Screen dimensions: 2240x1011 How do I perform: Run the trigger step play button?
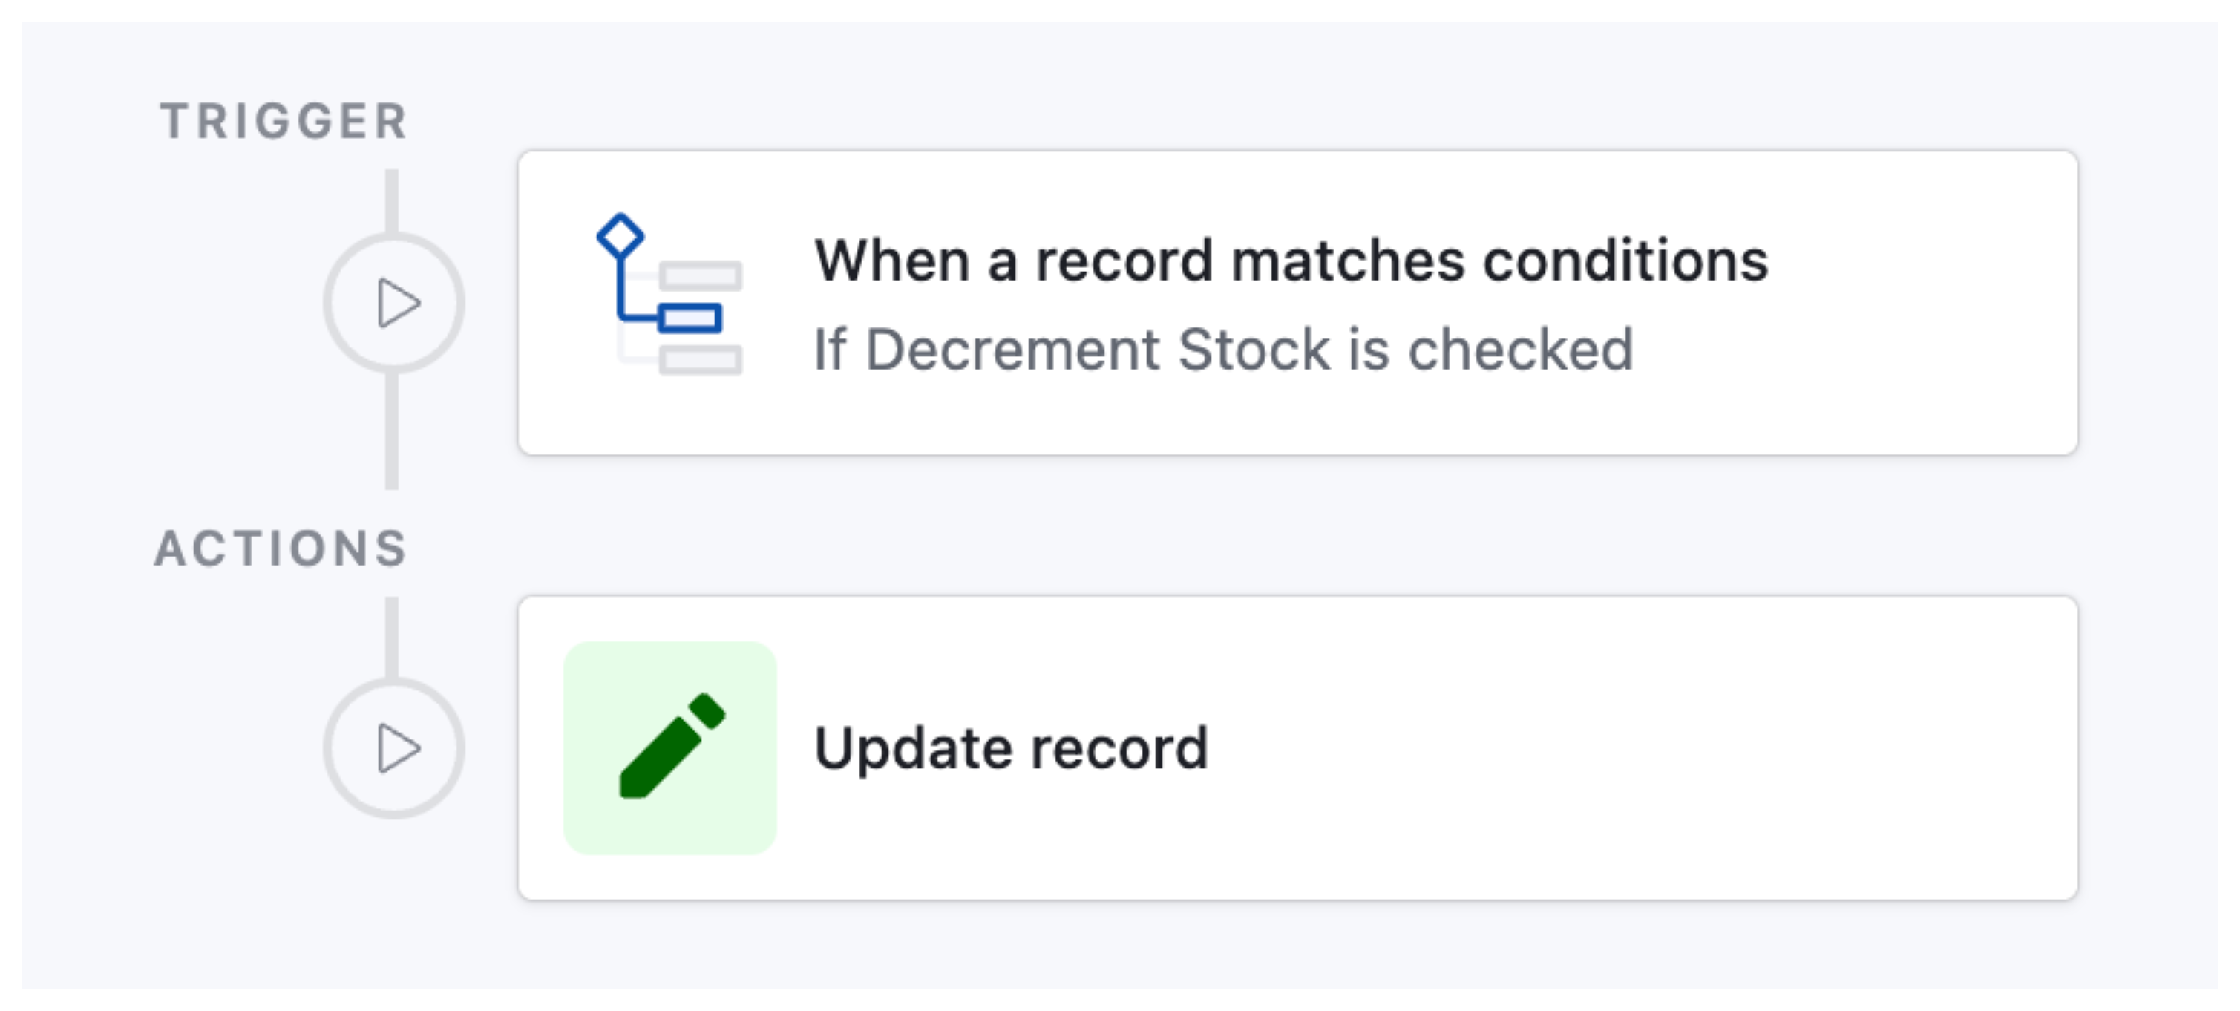[394, 304]
